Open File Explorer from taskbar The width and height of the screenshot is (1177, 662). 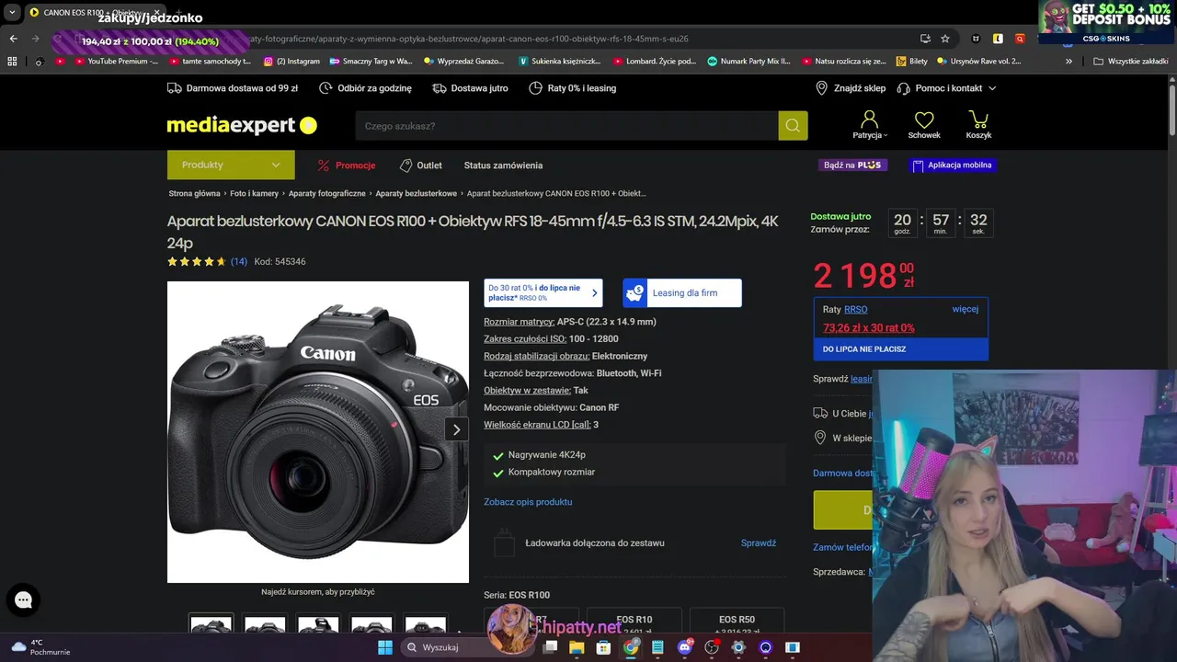pos(577,647)
